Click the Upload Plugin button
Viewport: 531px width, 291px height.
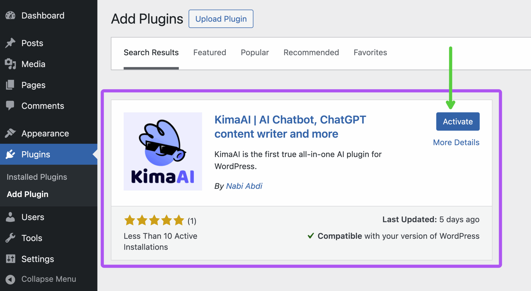[221, 19]
